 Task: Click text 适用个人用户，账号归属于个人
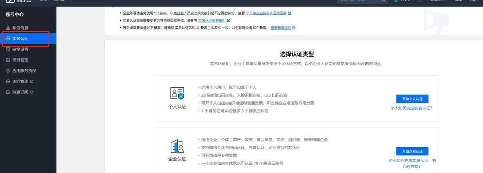click(229, 87)
